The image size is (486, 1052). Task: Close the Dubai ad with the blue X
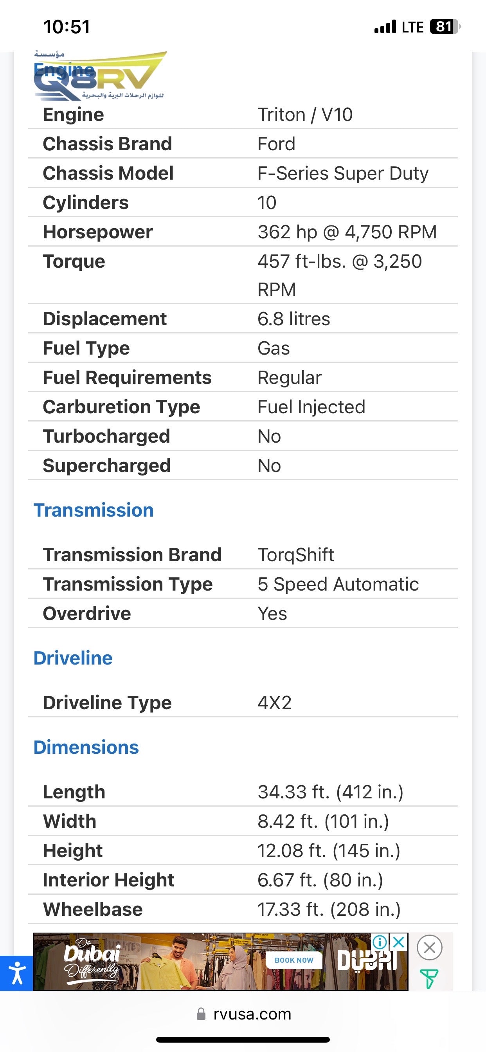click(399, 942)
